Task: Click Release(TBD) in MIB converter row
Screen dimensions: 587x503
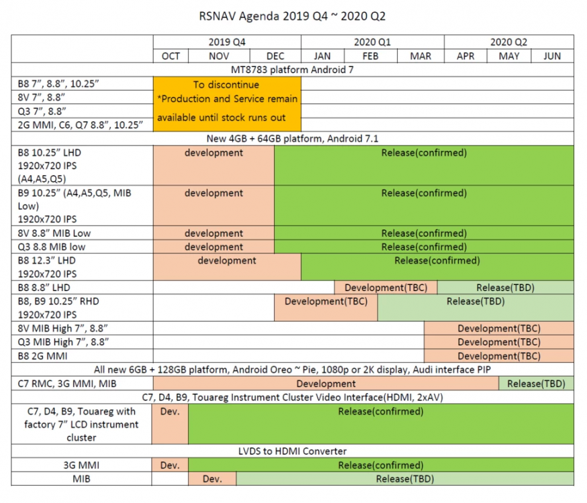Action: click(405, 479)
